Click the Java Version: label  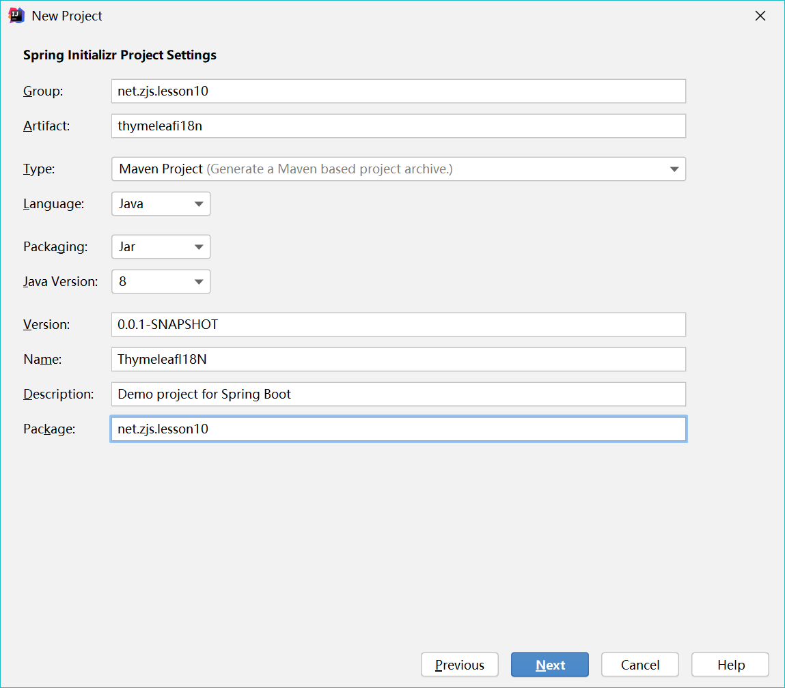coord(61,281)
